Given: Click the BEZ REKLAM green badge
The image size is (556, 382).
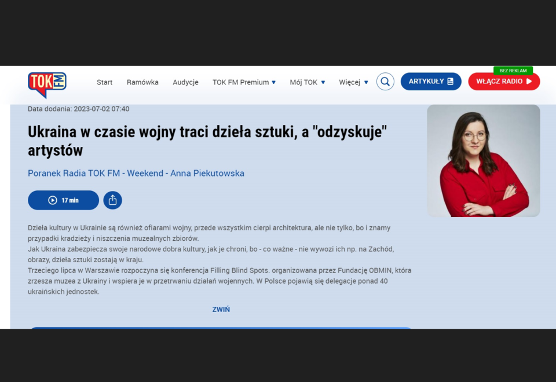Looking at the screenshot, I should [x=513, y=71].
